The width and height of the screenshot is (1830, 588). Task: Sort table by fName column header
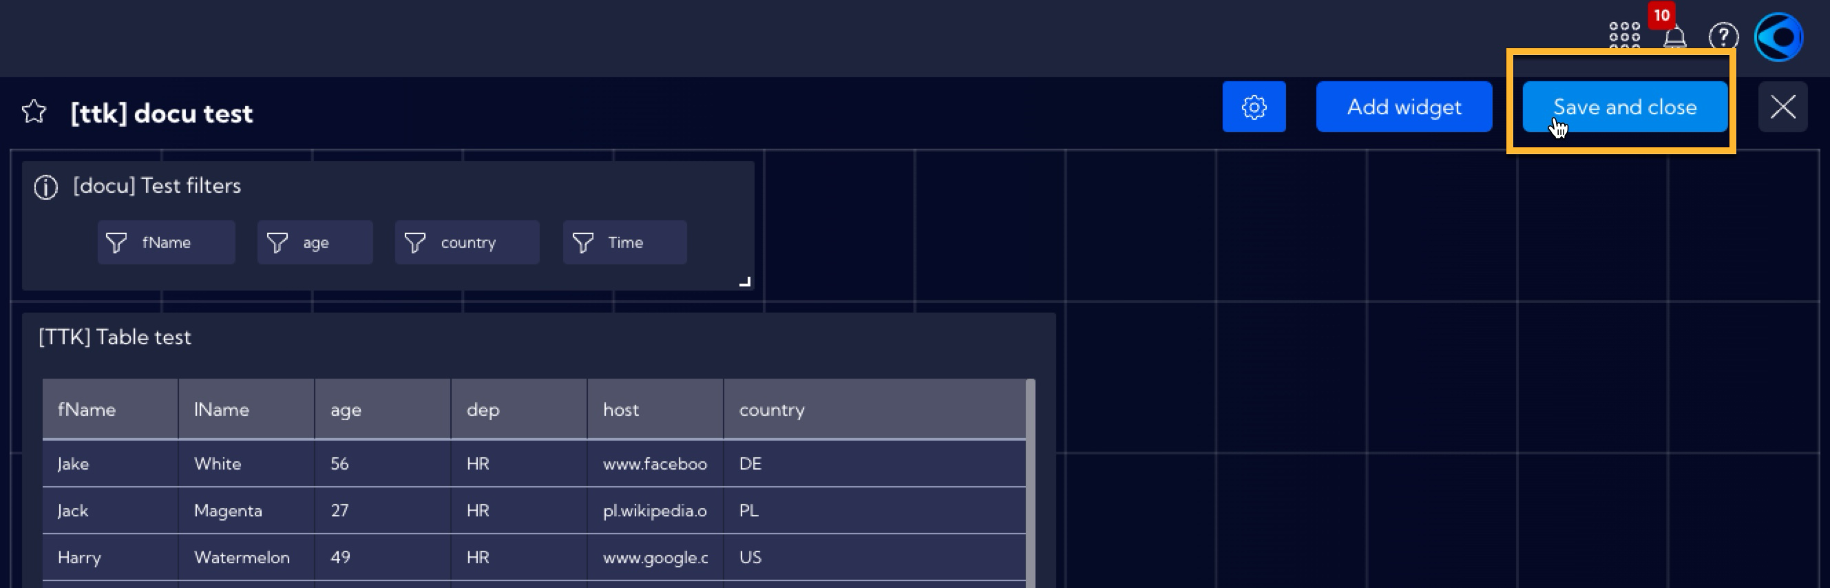coord(110,409)
